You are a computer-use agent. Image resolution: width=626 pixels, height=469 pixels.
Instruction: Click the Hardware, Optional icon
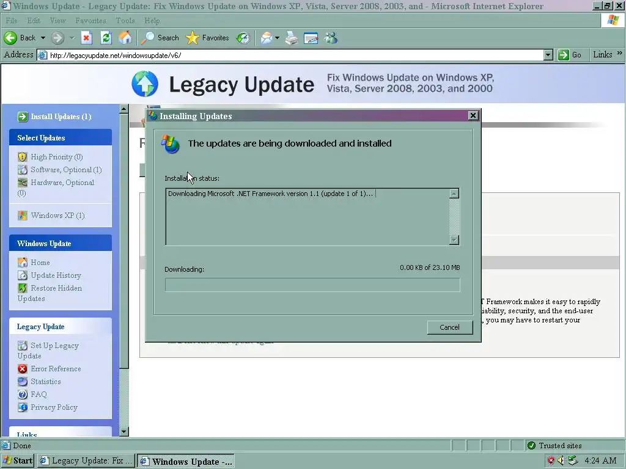point(23,182)
